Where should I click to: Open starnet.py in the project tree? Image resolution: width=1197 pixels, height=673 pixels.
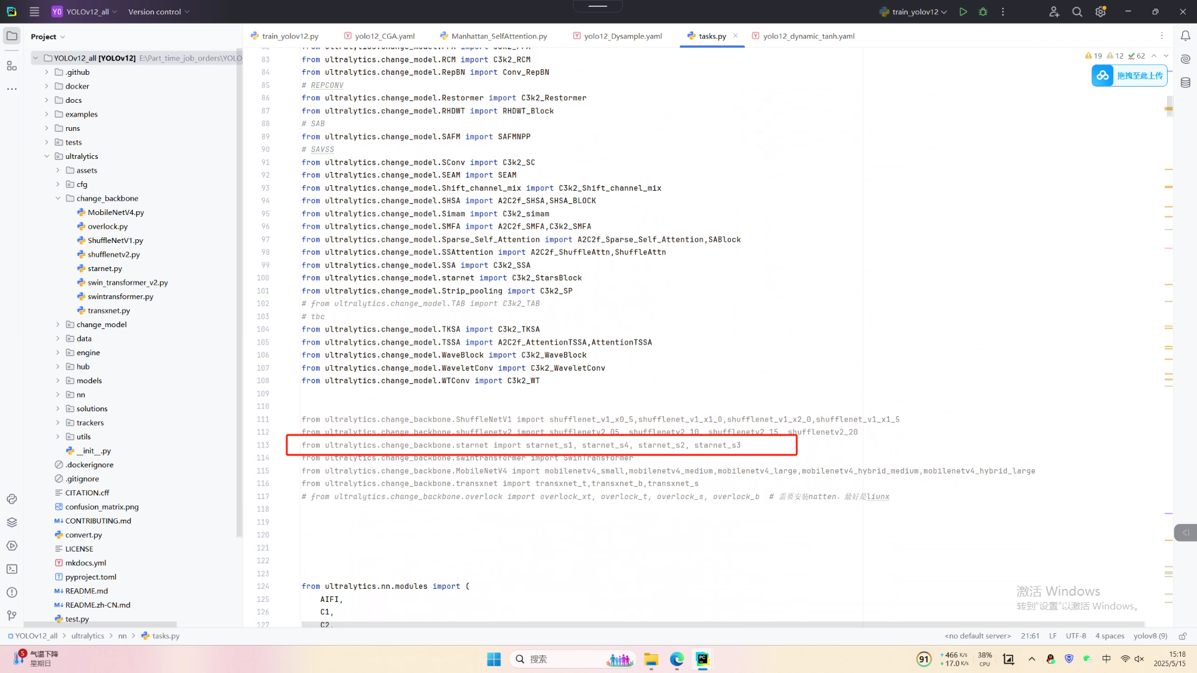tap(105, 269)
